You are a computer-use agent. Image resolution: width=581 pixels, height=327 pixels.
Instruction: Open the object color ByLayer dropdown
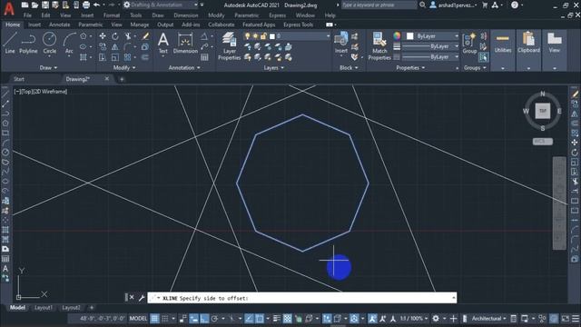point(432,36)
